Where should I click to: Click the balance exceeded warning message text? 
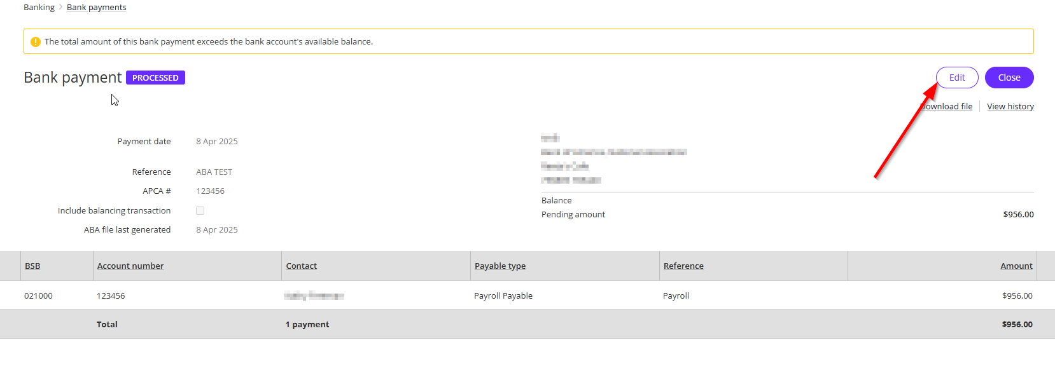click(x=209, y=42)
